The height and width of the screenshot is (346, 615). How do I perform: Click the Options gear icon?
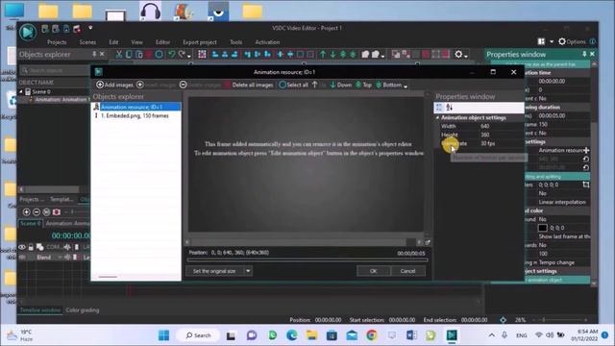coord(562,41)
